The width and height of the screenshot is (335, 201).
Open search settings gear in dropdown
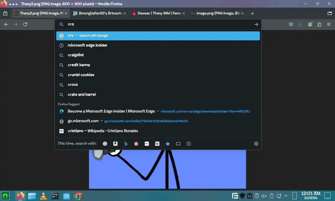tap(256, 144)
